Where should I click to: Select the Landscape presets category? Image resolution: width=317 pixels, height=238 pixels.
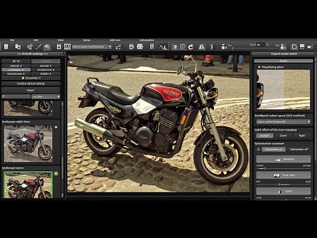point(16,69)
